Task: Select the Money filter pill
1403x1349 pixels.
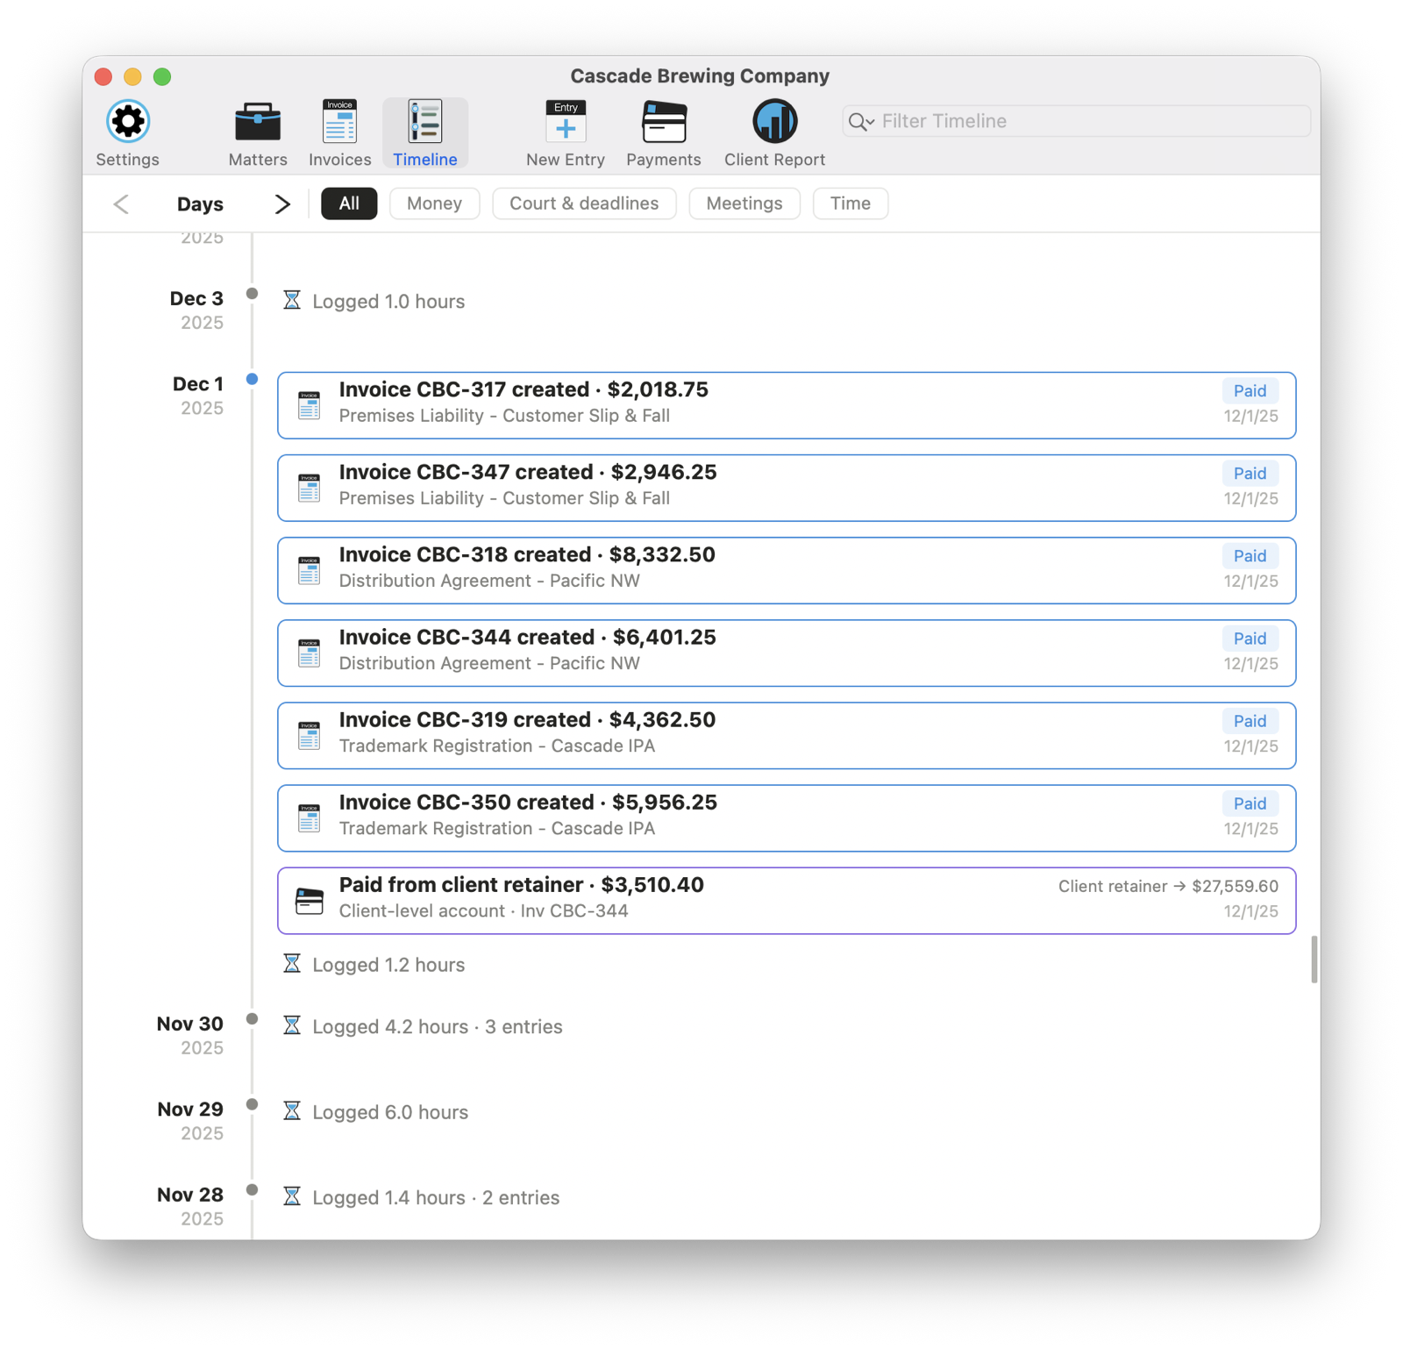Action: 434,203
